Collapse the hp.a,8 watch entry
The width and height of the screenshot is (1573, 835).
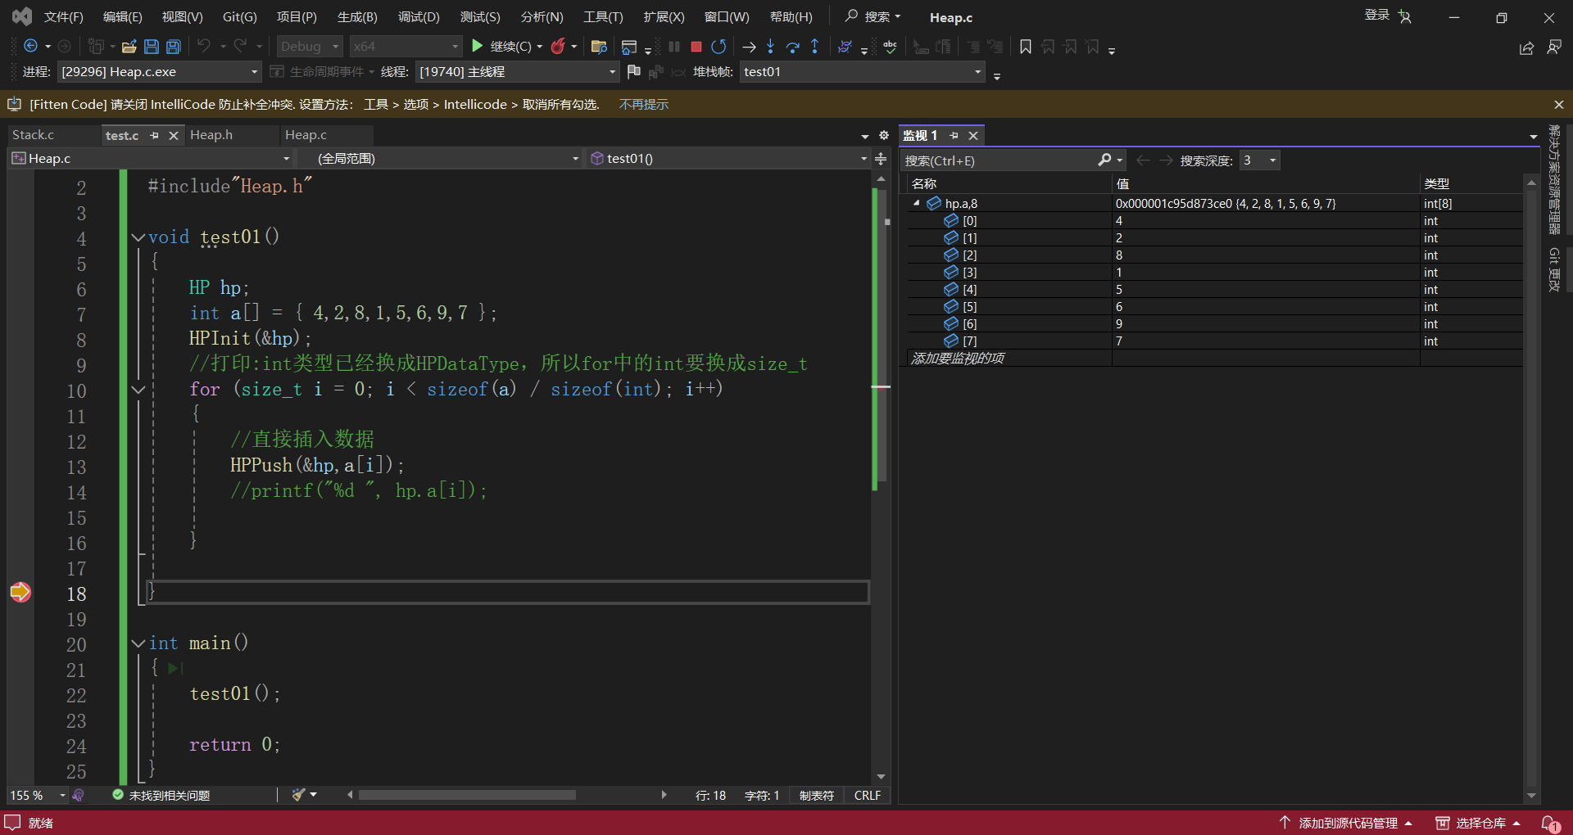917,203
